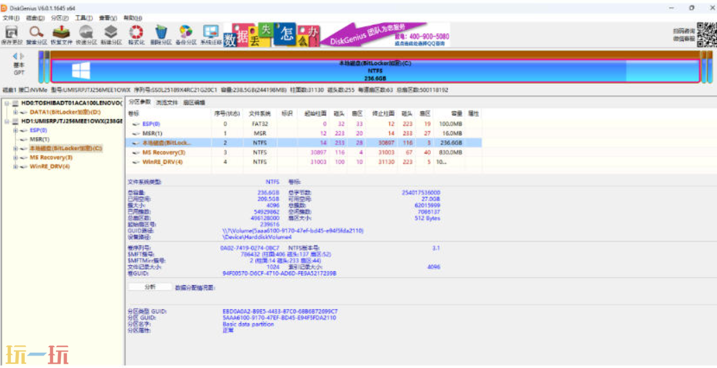Select MS Recovery(3) in the disk tree
The width and height of the screenshot is (717, 368).
(51, 158)
